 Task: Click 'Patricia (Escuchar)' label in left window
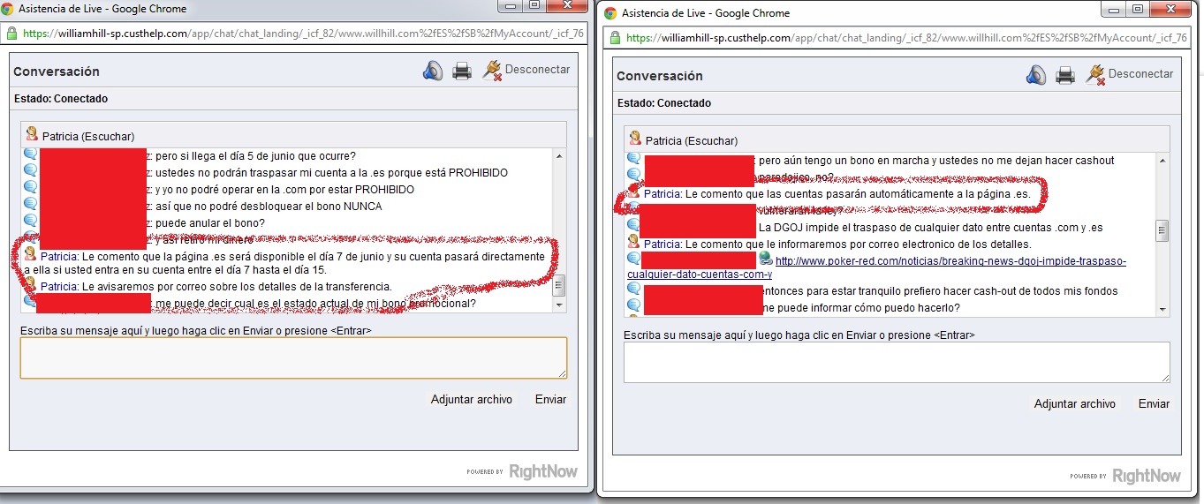pyautogui.click(x=88, y=136)
